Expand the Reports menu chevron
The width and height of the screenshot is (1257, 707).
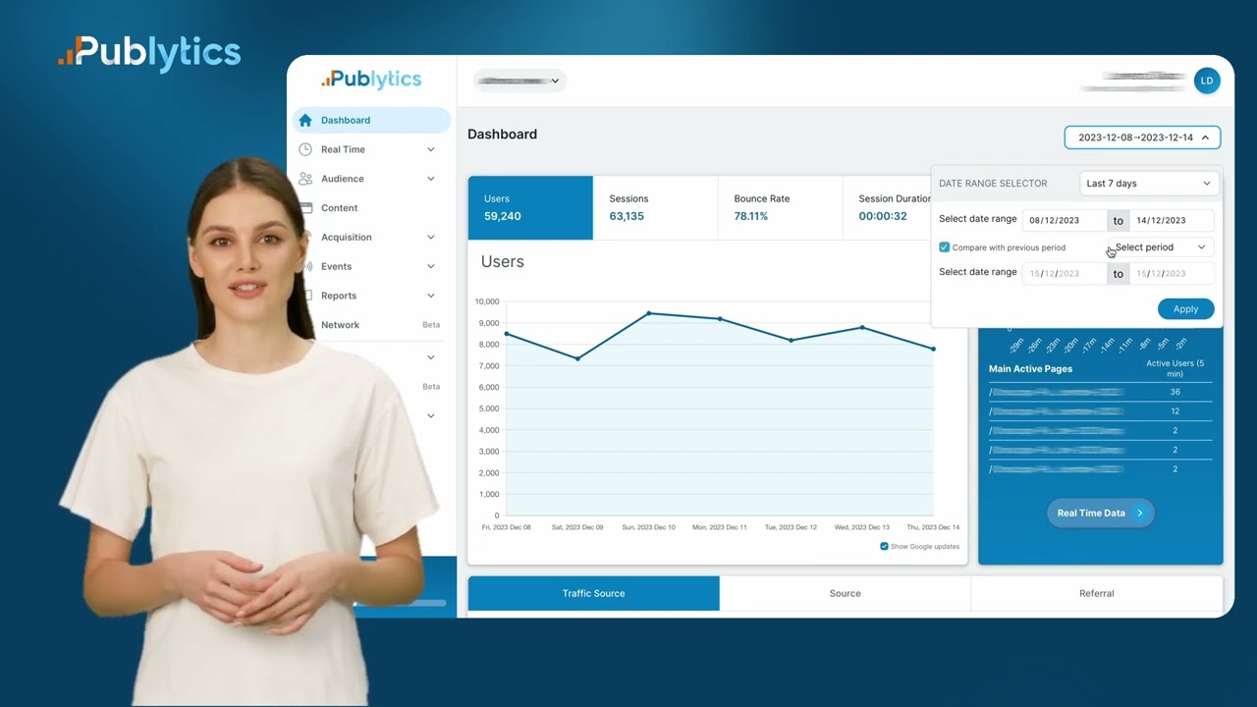click(x=430, y=296)
